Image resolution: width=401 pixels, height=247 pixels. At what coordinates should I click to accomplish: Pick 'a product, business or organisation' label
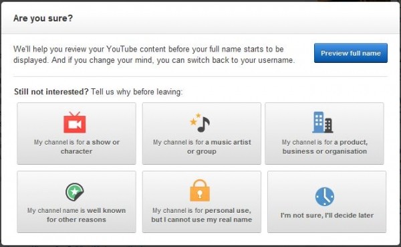point(325,147)
